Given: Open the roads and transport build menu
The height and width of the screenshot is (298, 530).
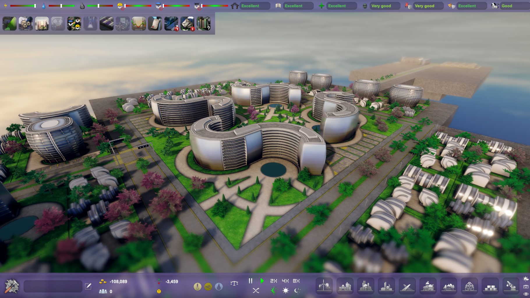Looking at the screenshot, I should point(407,286).
